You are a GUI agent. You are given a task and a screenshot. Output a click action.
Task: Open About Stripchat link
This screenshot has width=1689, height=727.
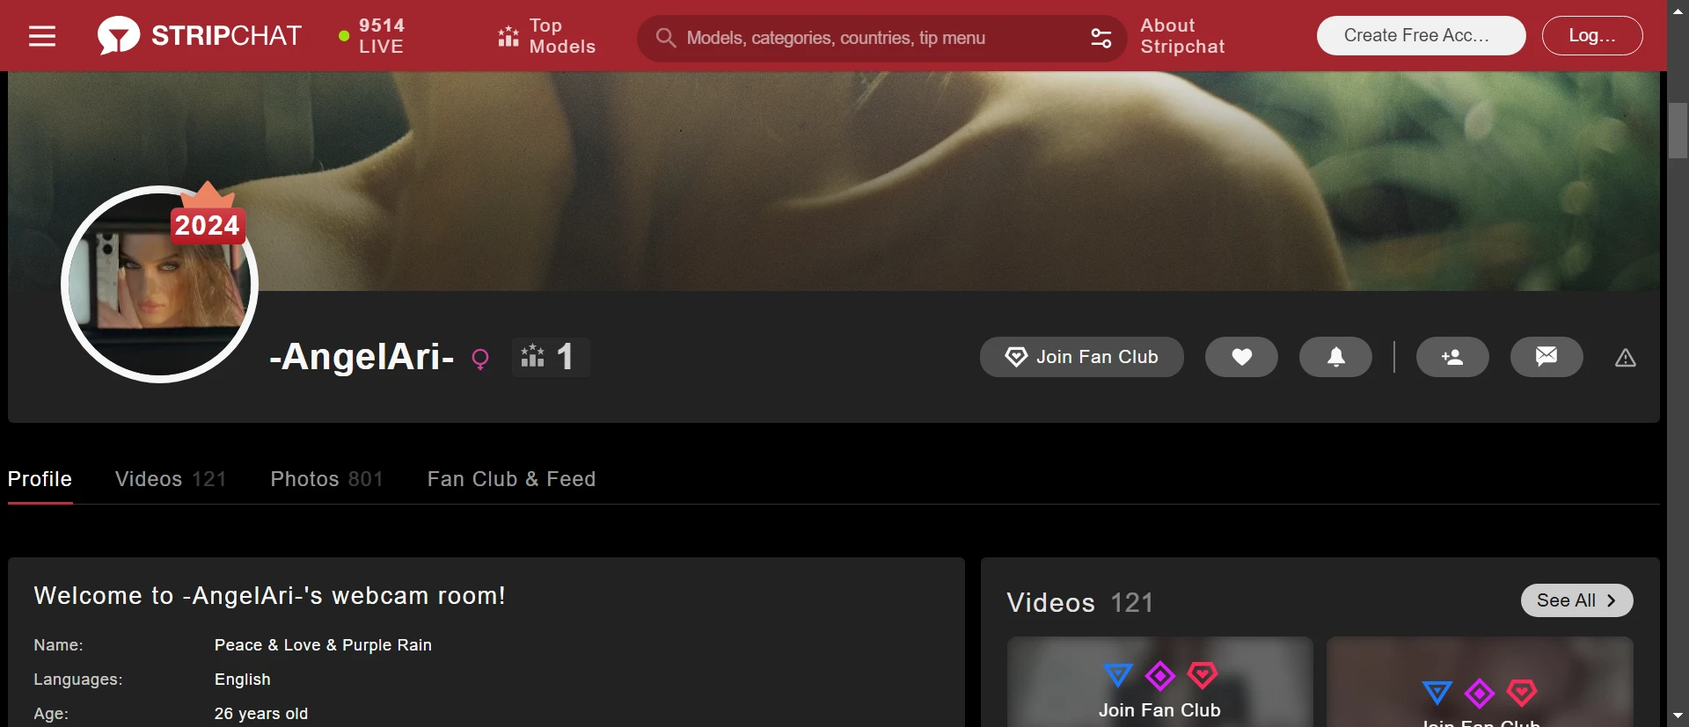coord(1182,36)
